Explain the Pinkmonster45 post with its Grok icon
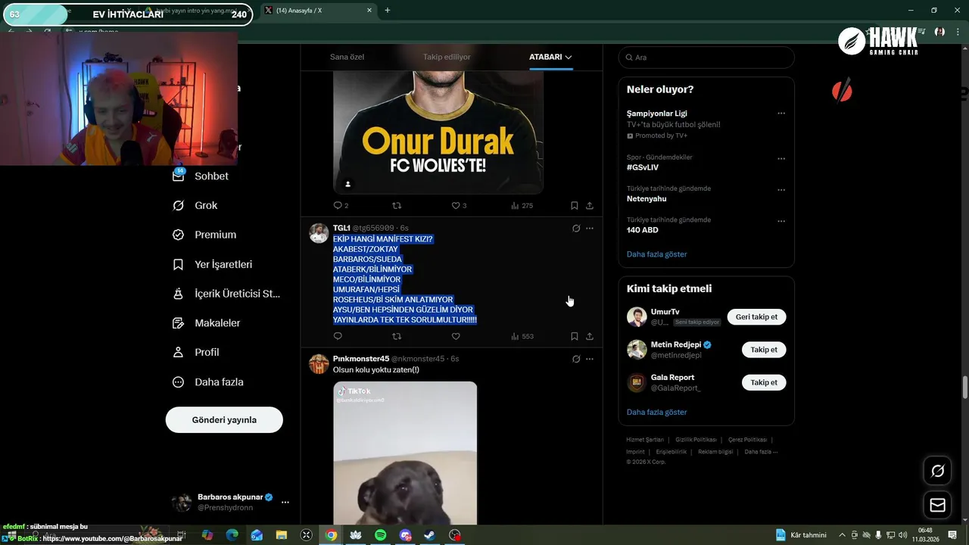This screenshot has height=545, width=969. 576,359
